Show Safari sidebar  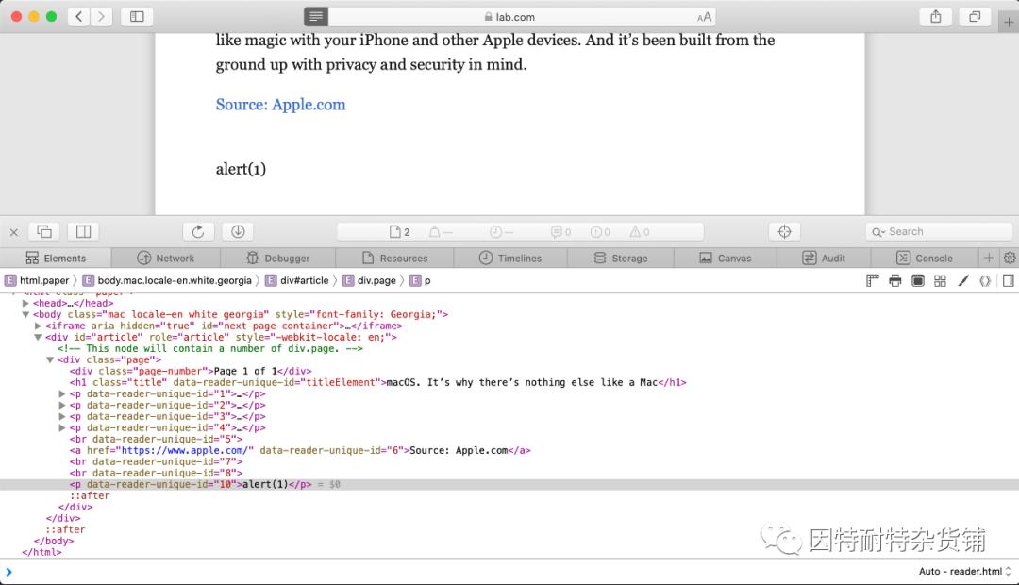(137, 17)
